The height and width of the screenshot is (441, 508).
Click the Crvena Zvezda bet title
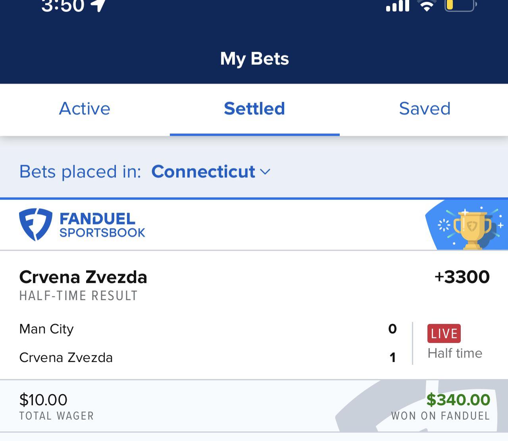click(83, 277)
